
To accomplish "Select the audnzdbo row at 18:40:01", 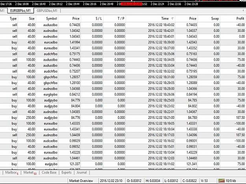I will [x=123, y=36].
